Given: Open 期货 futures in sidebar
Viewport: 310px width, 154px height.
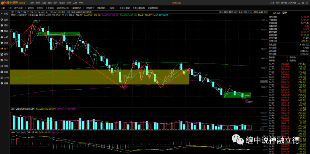Looking at the screenshot, I should coord(5,31).
